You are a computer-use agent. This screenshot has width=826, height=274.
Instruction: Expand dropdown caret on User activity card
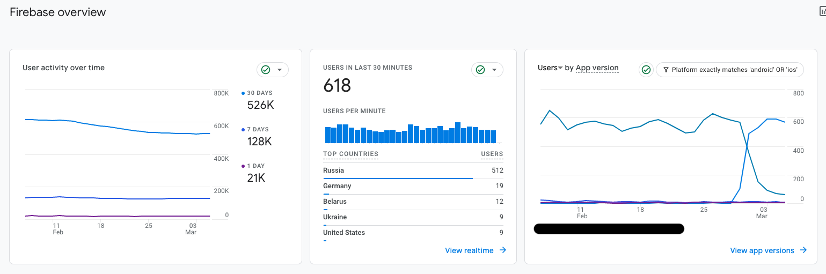[x=280, y=70]
